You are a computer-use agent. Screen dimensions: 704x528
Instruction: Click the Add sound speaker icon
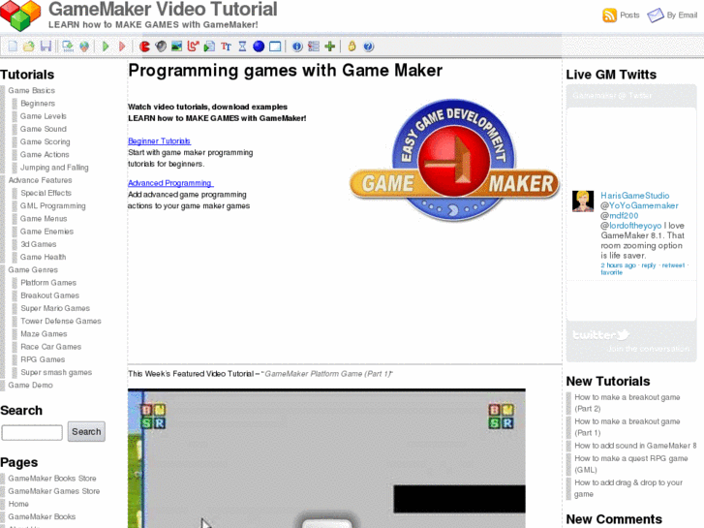(161, 47)
